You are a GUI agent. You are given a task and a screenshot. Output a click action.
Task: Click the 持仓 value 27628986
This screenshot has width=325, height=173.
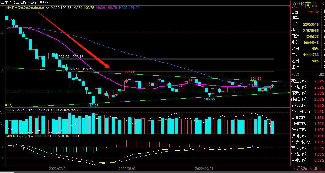tap(311, 30)
